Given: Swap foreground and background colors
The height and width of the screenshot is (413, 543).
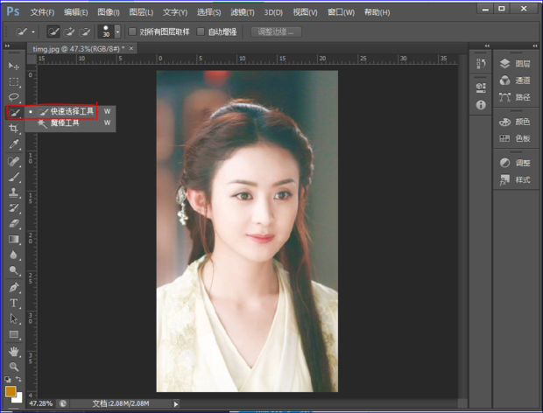Looking at the screenshot, I should 19,379.
